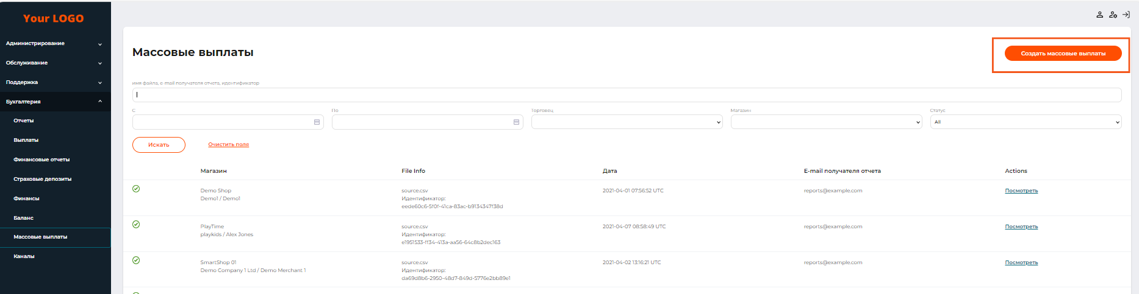
Task: Expand the Администрирование sidebar section
Action: pos(54,44)
